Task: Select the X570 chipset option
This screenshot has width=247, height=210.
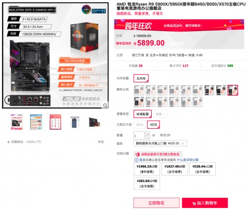Action: point(153,125)
